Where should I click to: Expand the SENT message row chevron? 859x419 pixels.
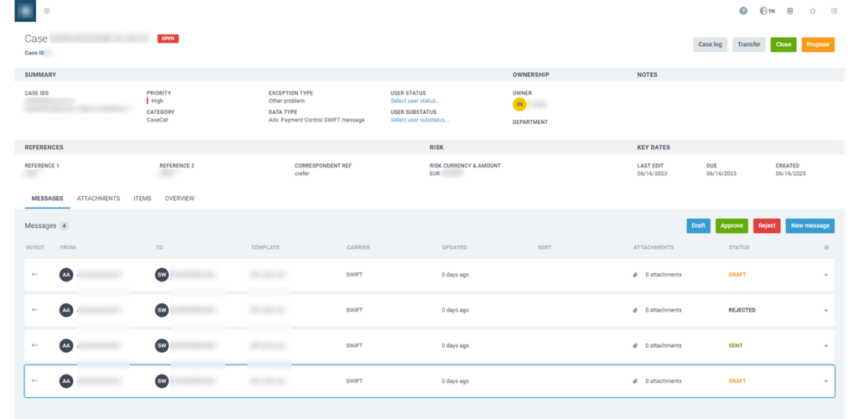pos(825,346)
